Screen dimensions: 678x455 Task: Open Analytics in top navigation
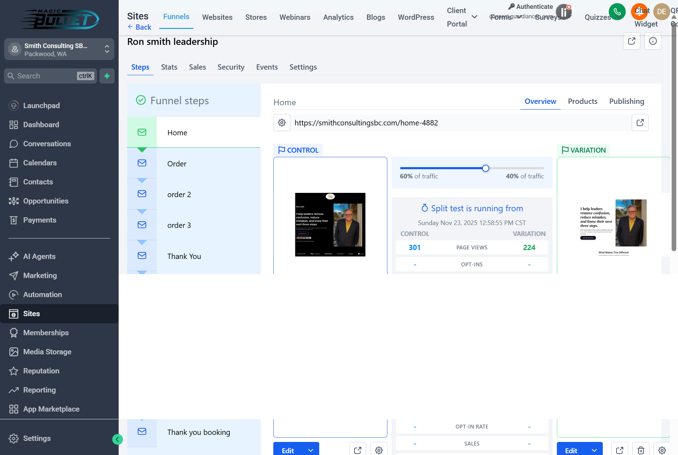[x=338, y=17]
